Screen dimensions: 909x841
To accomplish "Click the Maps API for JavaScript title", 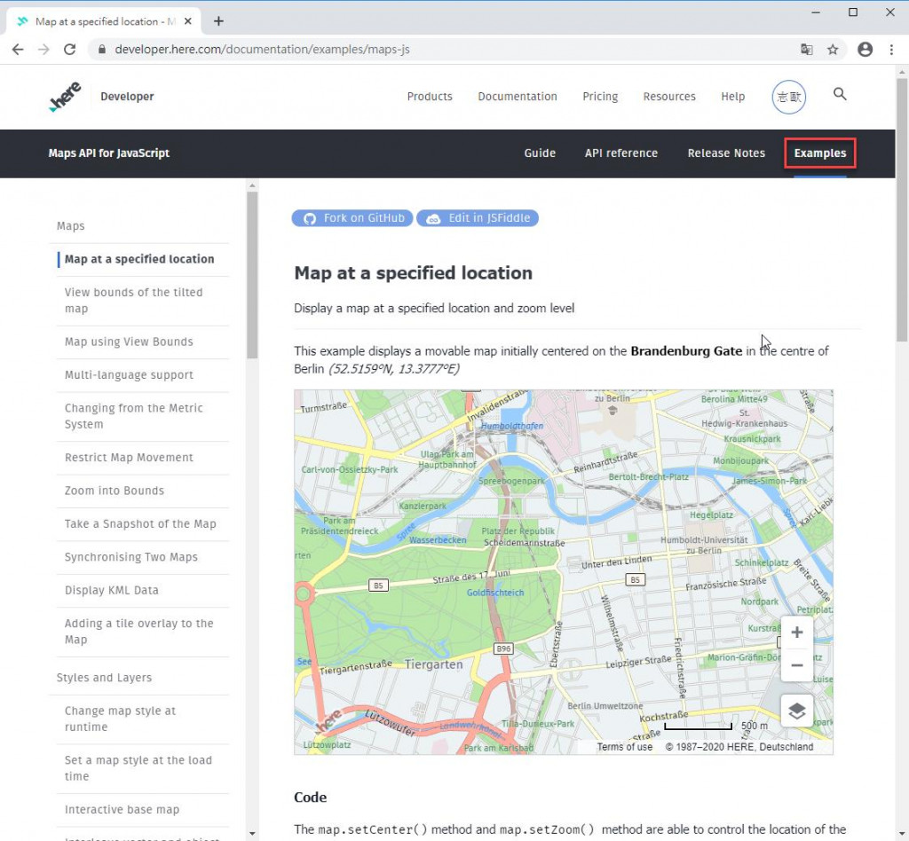I will [x=109, y=153].
